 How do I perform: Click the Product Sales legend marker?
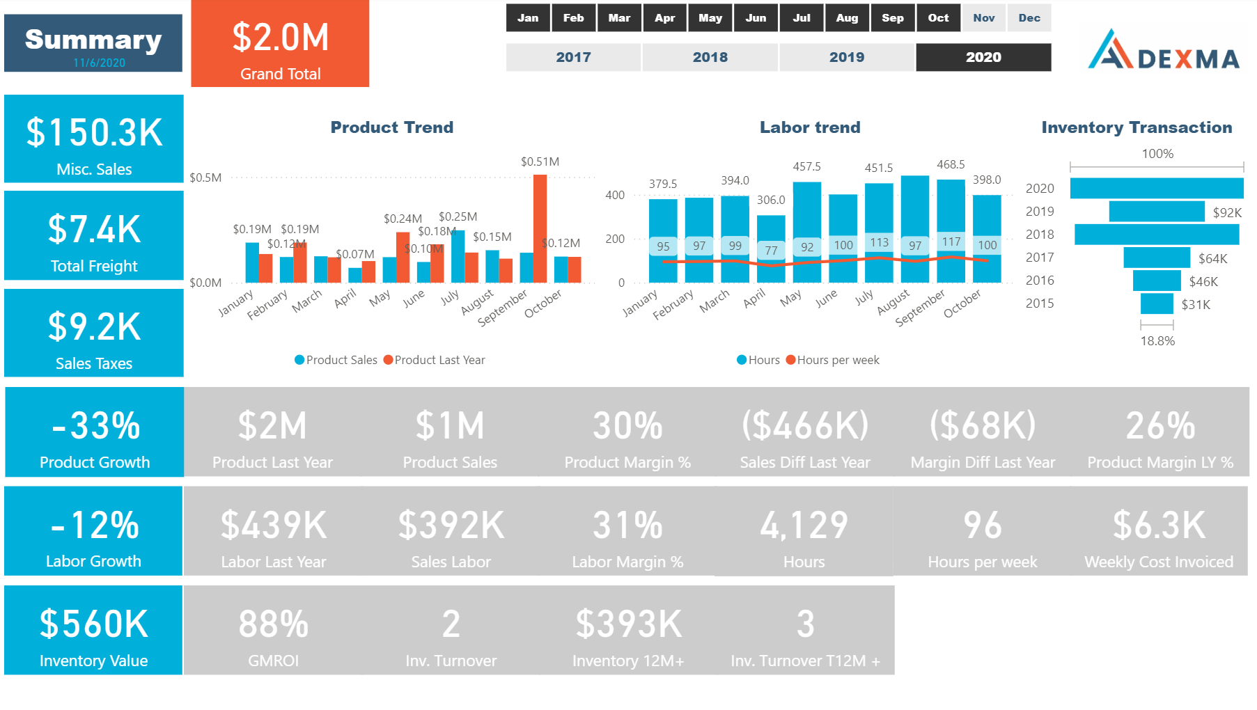pyautogui.click(x=299, y=360)
